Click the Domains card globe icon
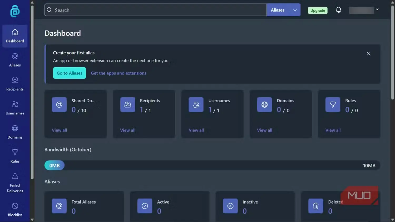Screen dimensions: 395x222 [x=265, y=105]
